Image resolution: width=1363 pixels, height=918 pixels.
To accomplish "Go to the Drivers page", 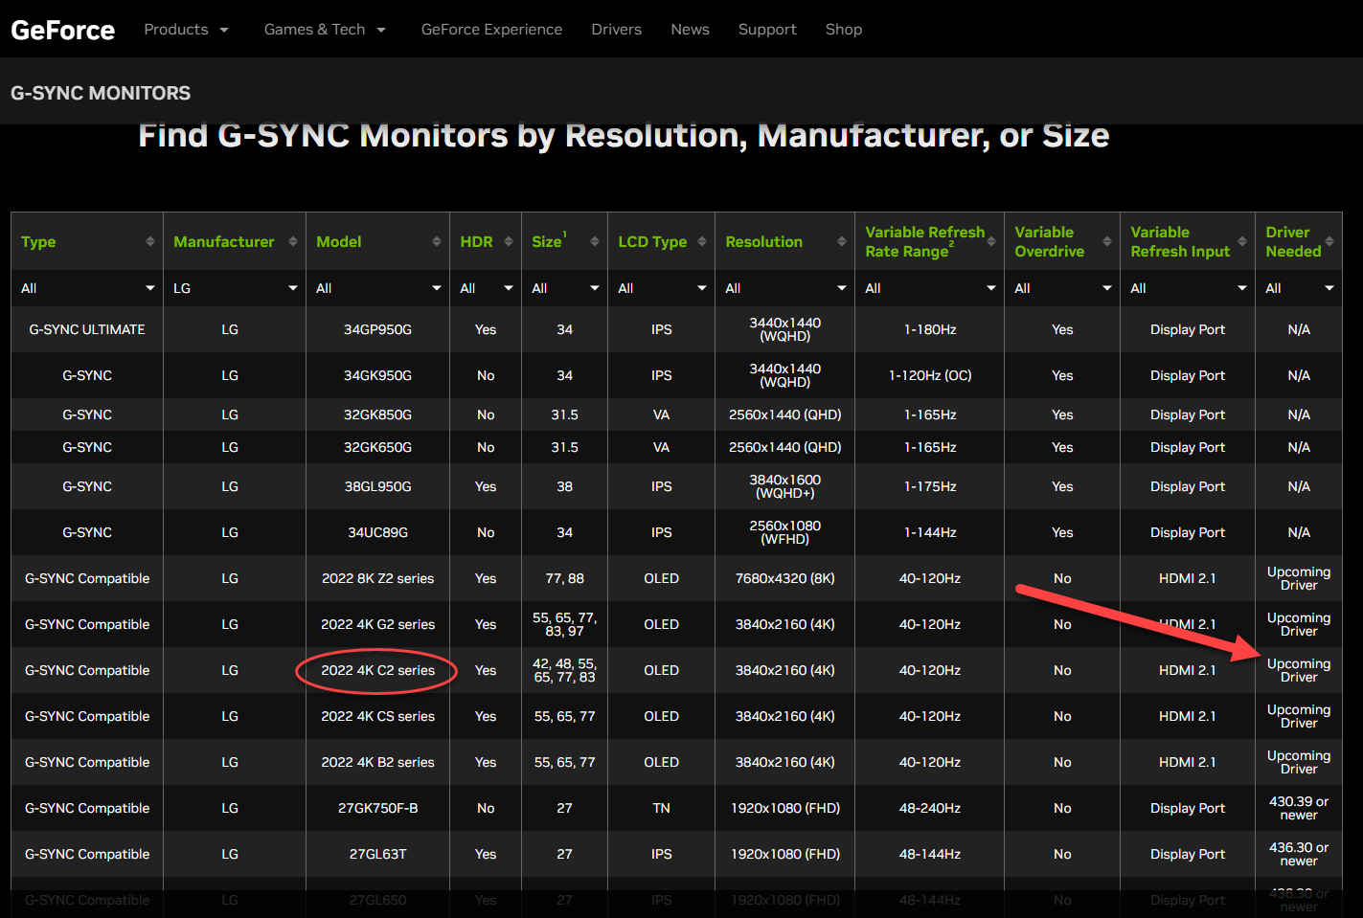I will (617, 30).
